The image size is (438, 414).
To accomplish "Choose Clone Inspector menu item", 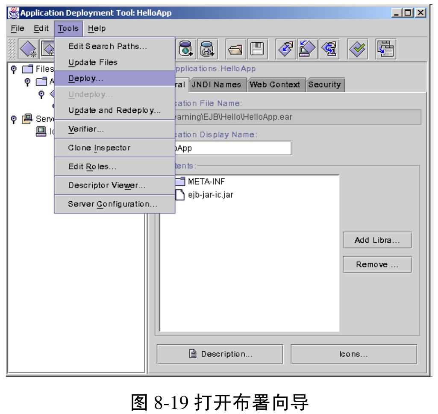I will tap(115, 148).
